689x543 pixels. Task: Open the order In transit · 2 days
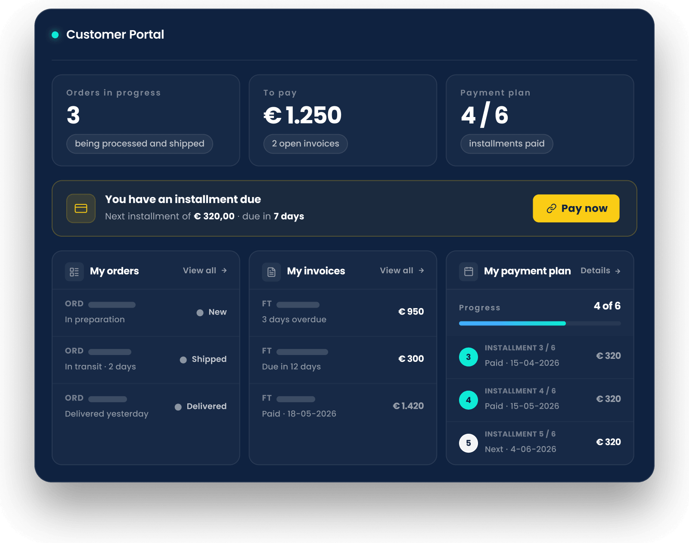click(x=146, y=360)
